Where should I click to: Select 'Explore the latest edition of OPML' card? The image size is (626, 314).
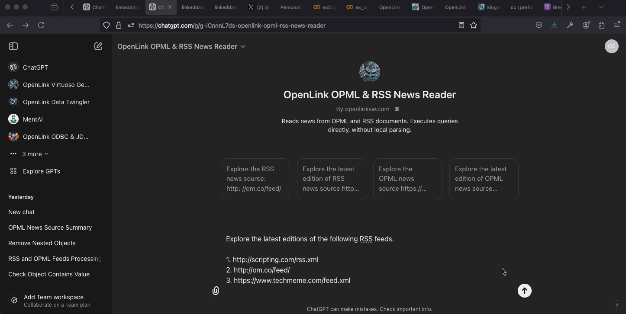click(484, 179)
